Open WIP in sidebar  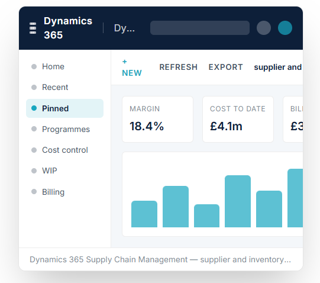[x=64, y=171]
